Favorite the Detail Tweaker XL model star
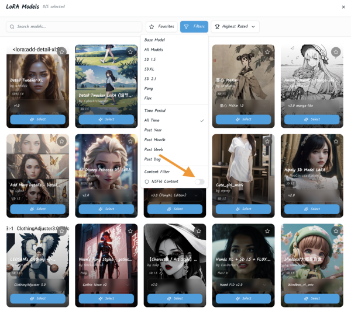Viewport: 351px width, 311px height. click(62, 52)
